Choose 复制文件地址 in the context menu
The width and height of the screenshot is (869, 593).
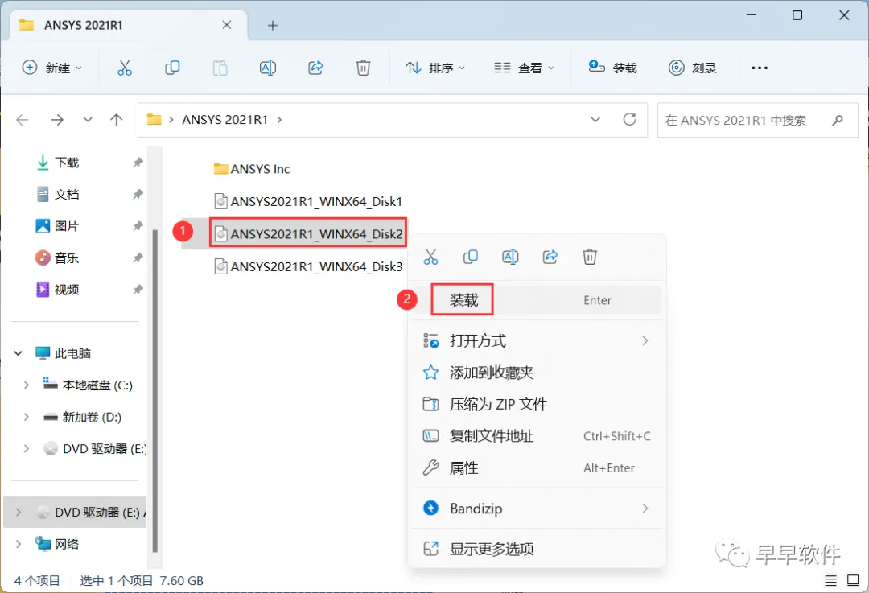point(537,436)
